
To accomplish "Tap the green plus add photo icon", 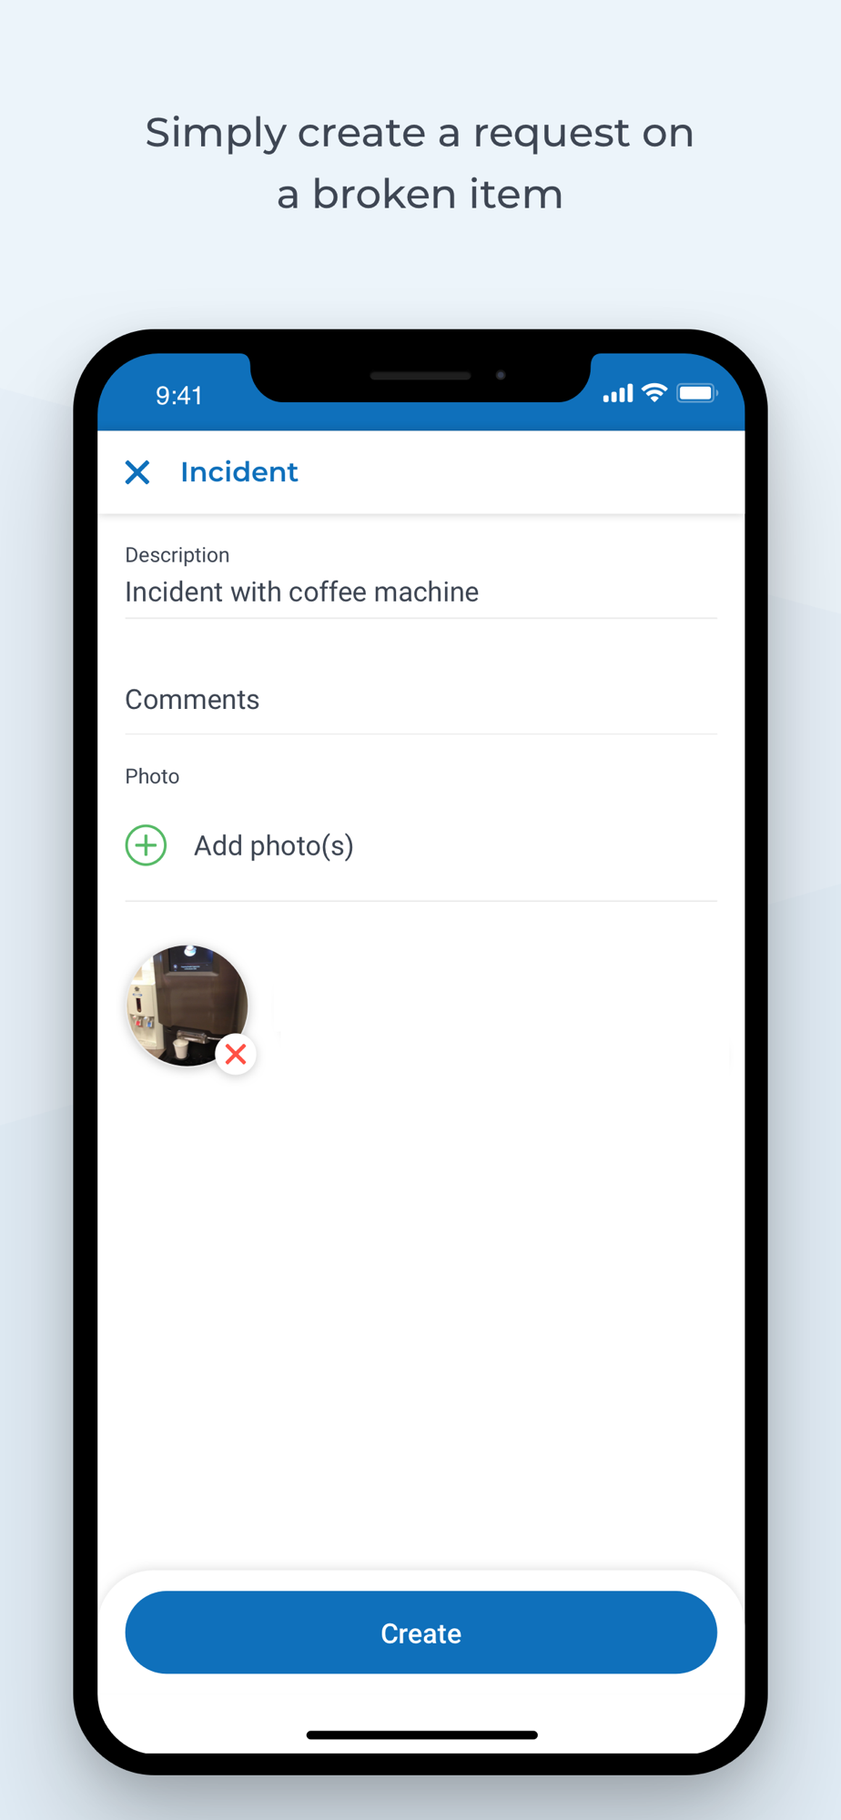I will (146, 845).
